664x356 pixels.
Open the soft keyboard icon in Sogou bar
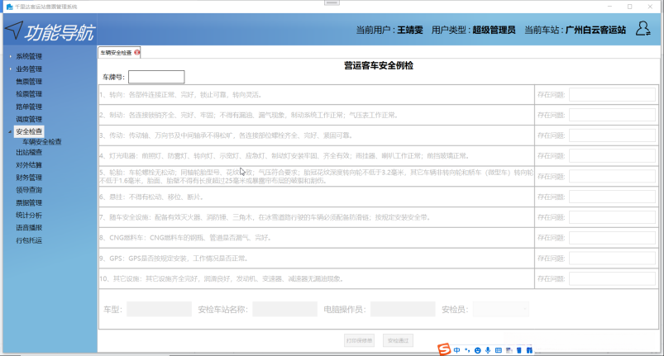click(499, 350)
